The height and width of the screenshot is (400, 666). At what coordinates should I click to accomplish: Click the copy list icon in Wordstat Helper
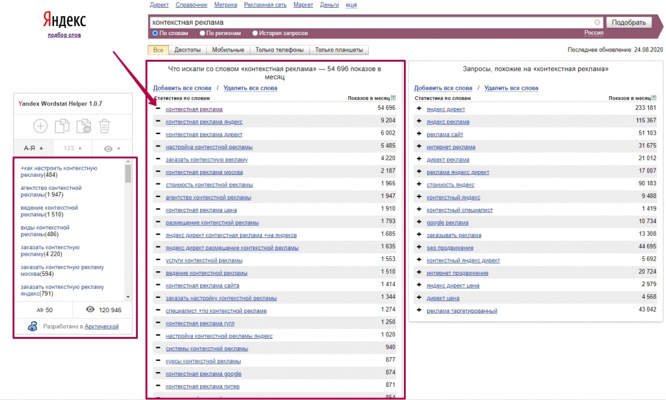(x=62, y=126)
